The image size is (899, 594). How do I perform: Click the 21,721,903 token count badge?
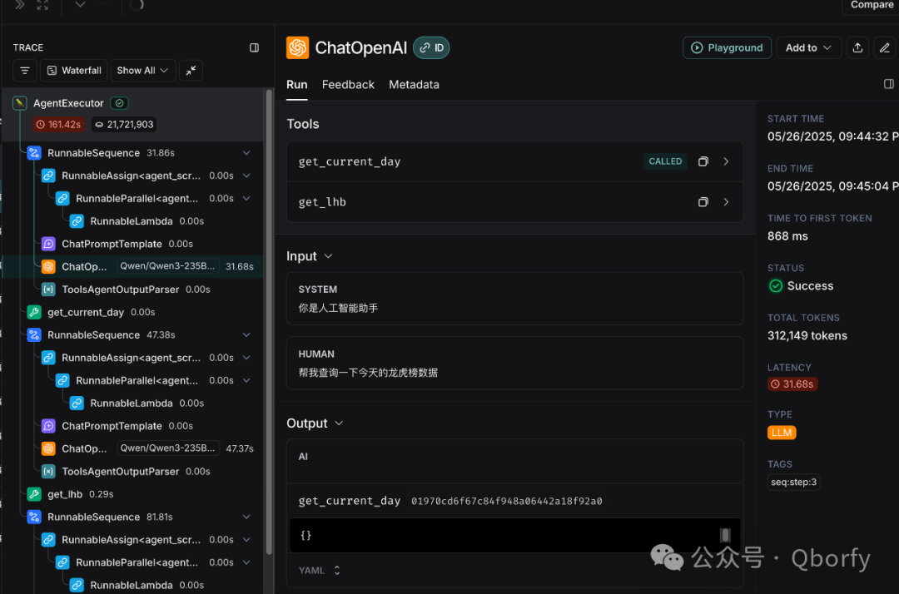(x=124, y=124)
